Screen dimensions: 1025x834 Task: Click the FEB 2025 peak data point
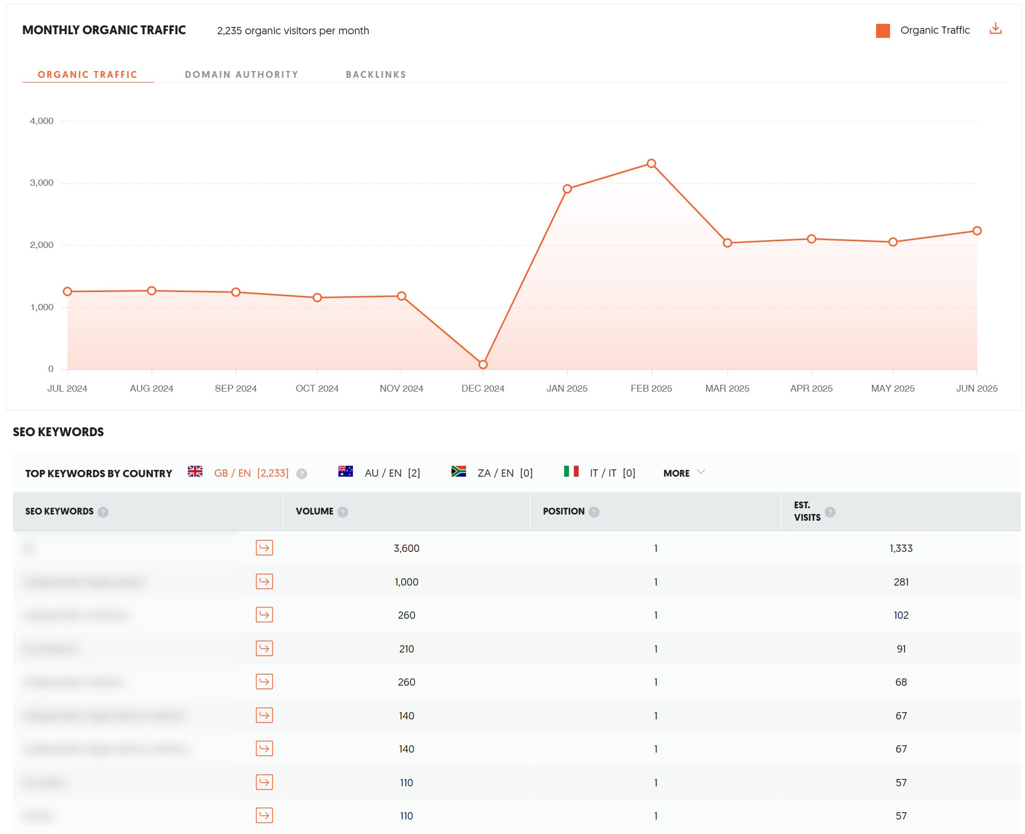click(x=651, y=163)
